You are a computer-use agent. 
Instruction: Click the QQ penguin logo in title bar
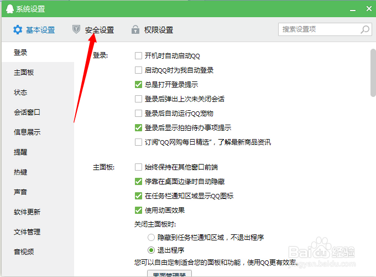click(x=9, y=9)
